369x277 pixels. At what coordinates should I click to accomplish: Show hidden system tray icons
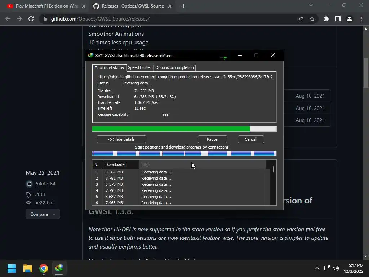pyautogui.click(x=317, y=268)
